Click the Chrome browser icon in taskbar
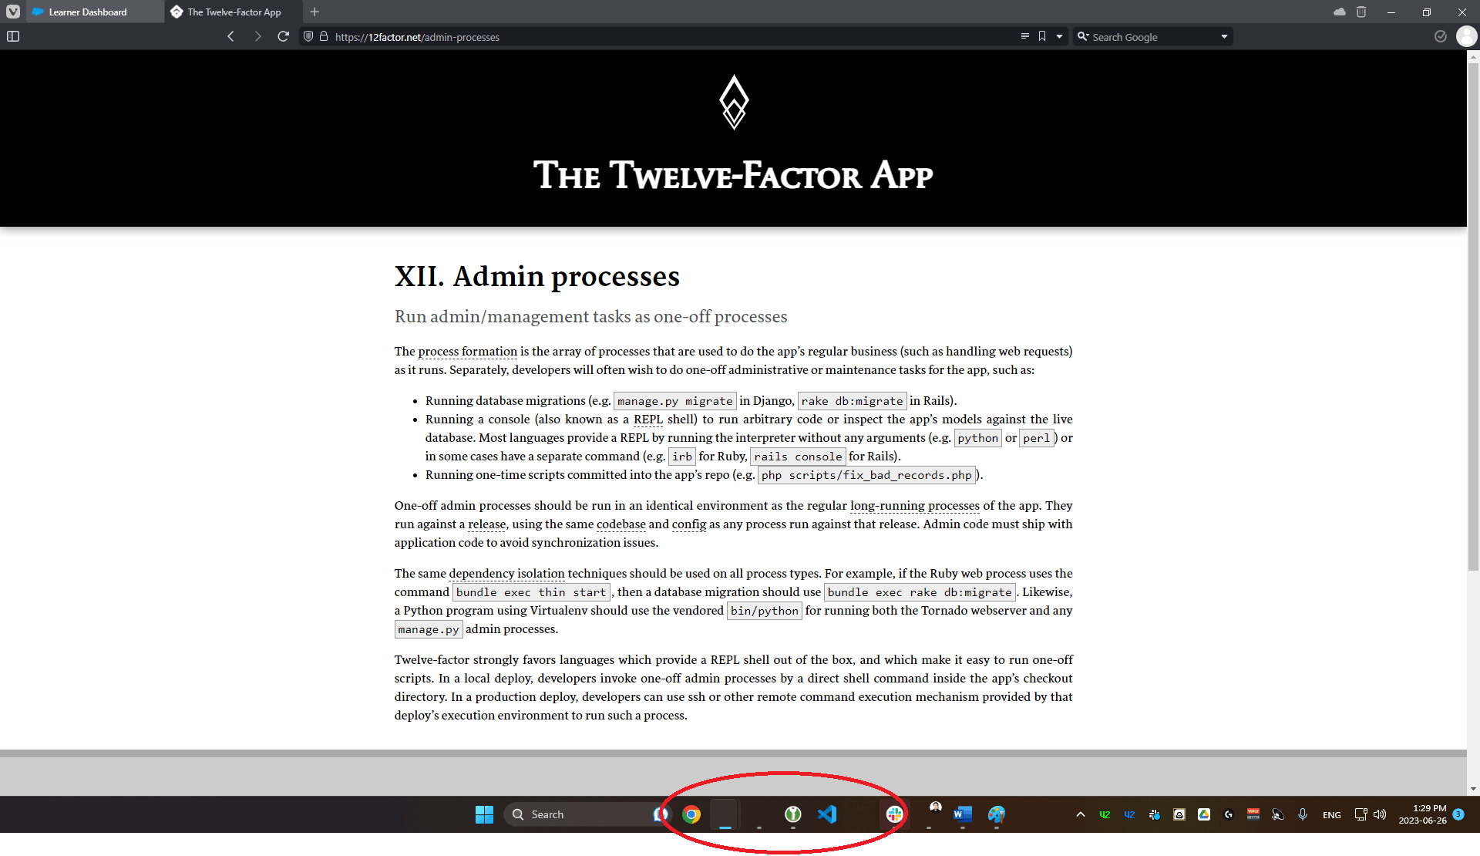The height and width of the screenshot is (856, 1480). 691,813
